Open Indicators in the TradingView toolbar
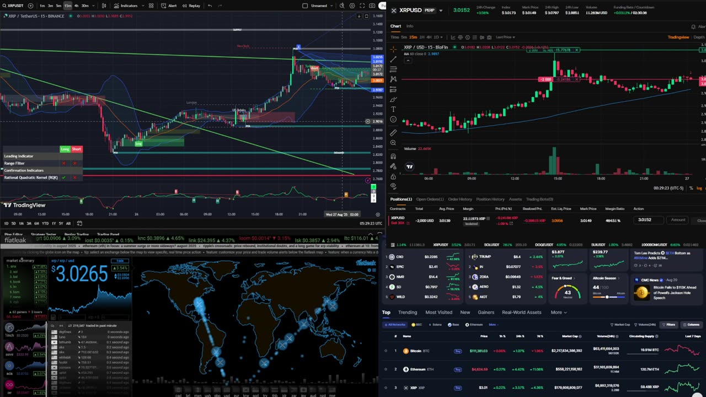Viewport: 706px width, 397px height. (x=126, y=6)
